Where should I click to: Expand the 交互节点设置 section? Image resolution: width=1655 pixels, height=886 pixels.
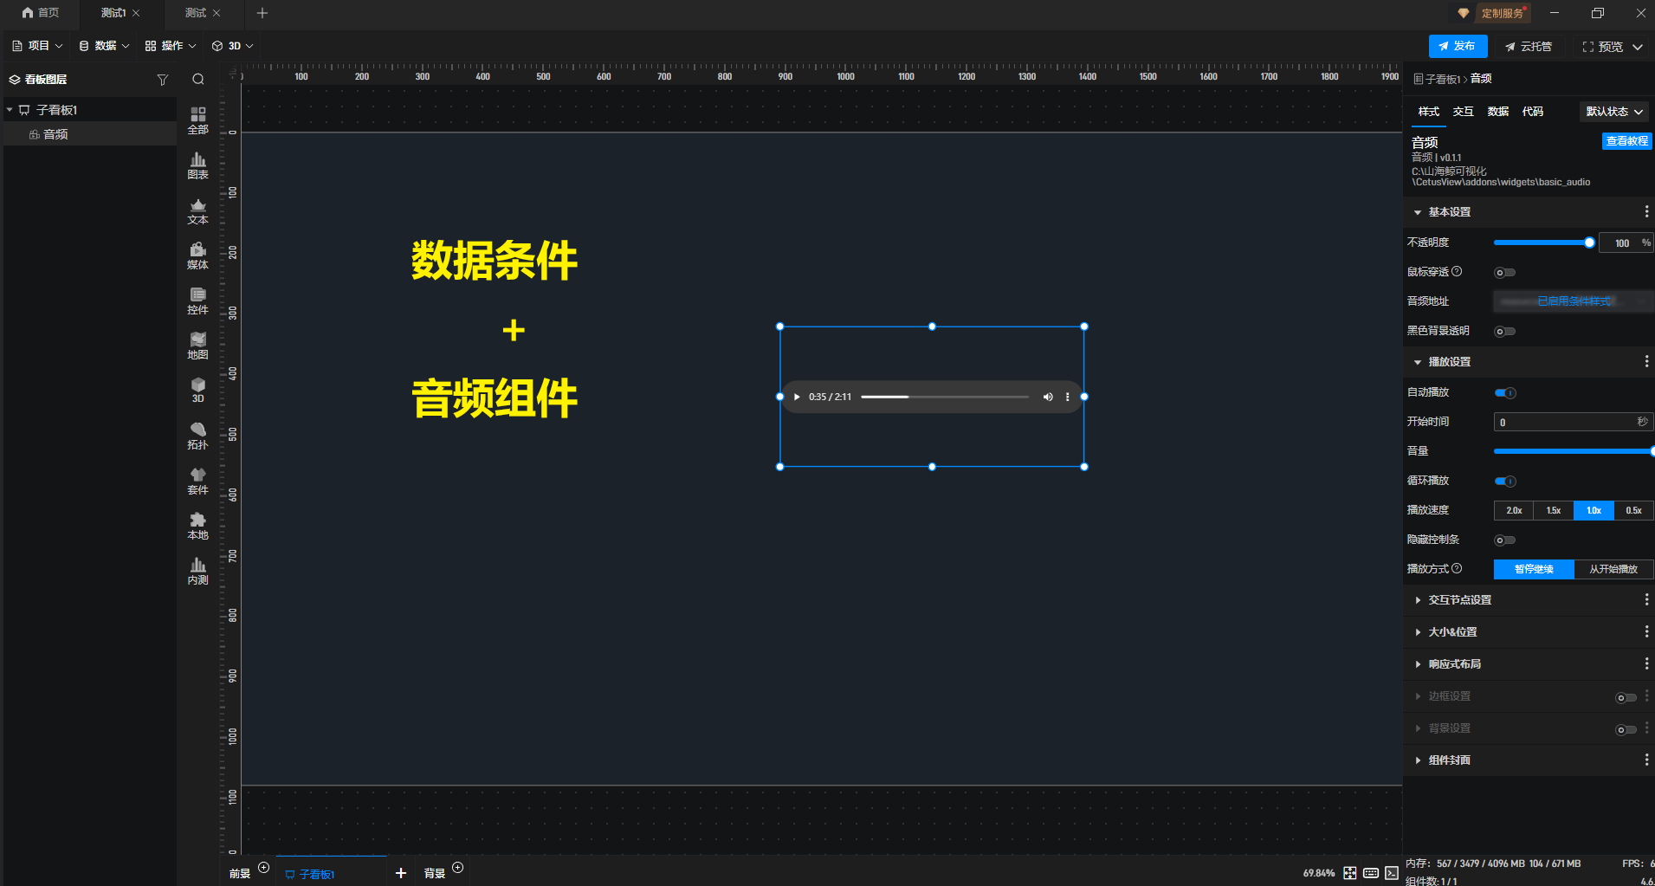(x=1459, y=600)
